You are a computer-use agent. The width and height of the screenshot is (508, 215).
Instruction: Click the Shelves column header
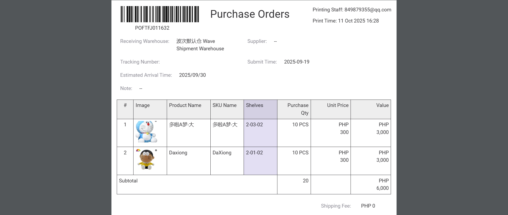click(255, 105)
